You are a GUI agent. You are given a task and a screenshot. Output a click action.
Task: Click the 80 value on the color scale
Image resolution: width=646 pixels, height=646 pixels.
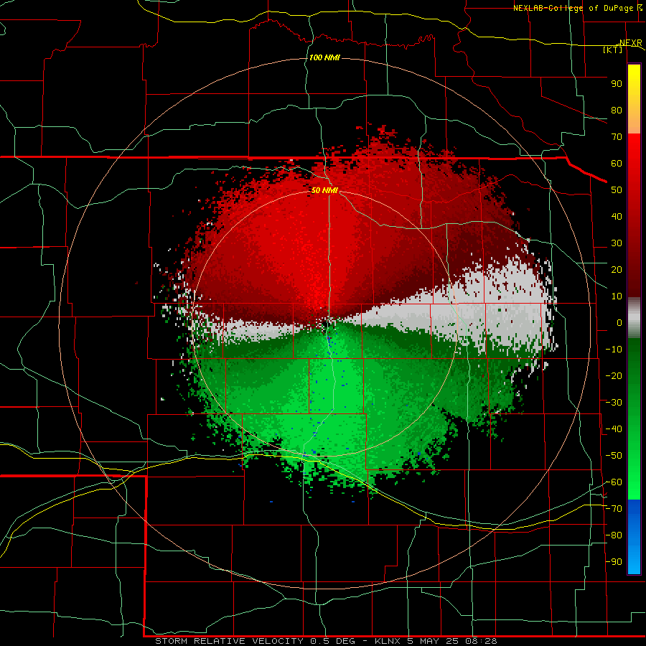(617, 111)
